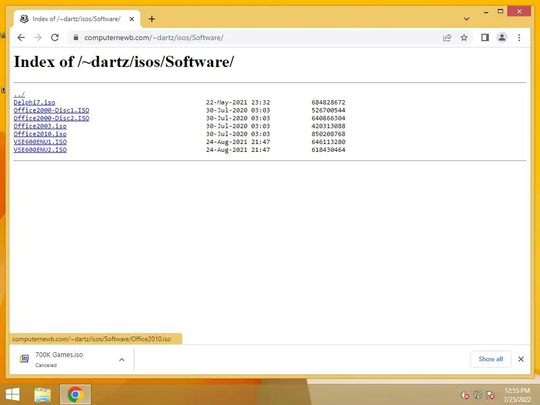This screenshot has width=540, height=405.
Task: Download Delphi7.iso
Action: point(34,102)
